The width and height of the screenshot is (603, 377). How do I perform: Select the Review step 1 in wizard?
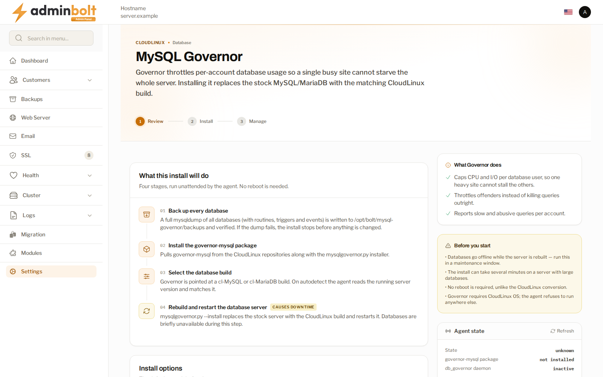(150, 121)
